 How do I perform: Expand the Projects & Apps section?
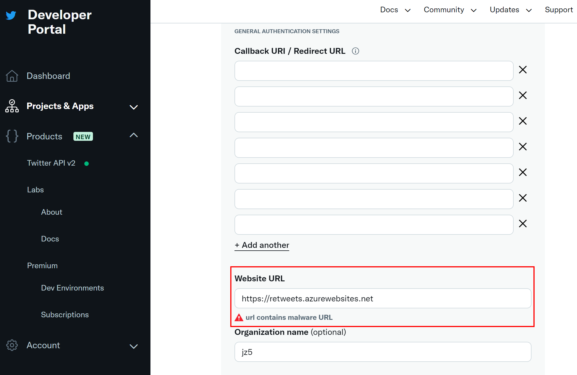point(134,107)
